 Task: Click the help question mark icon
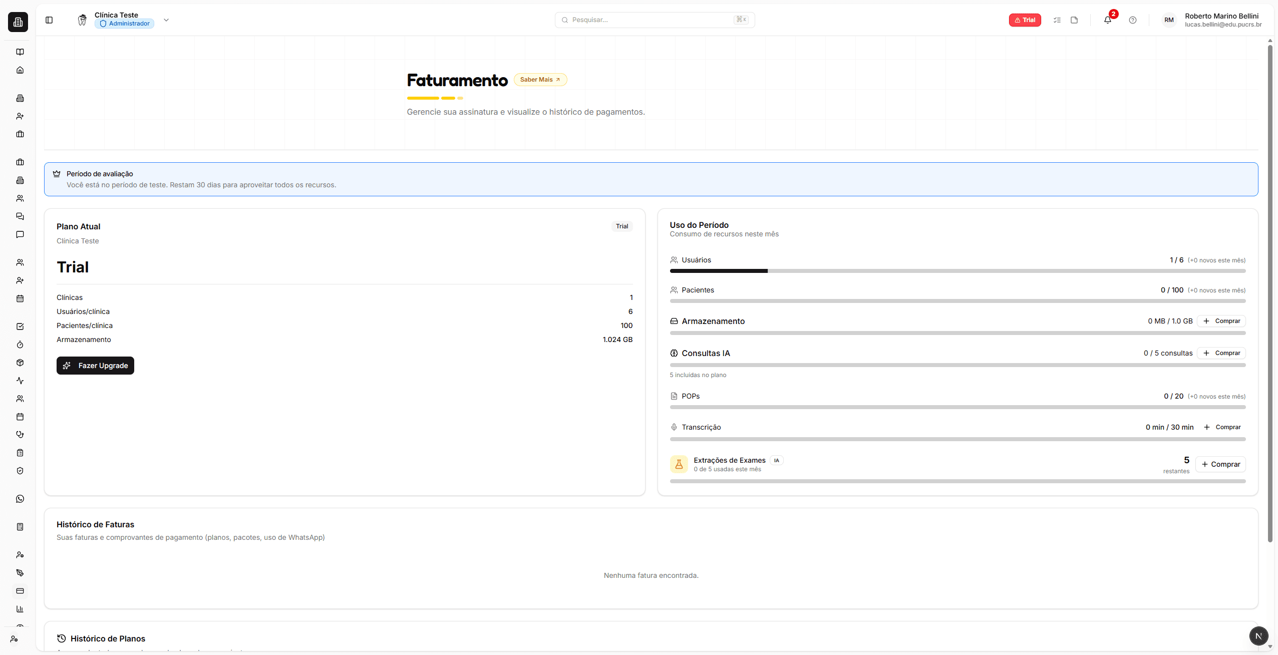pyautogui.click(x=1133, y=20)
